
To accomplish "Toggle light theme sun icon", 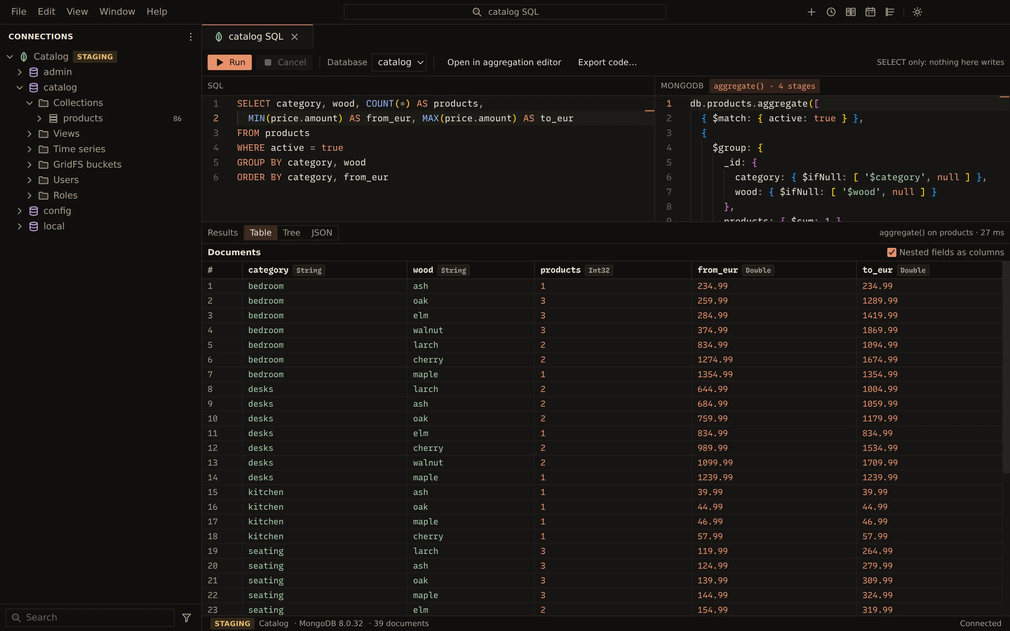I will (x=917, y=12).
